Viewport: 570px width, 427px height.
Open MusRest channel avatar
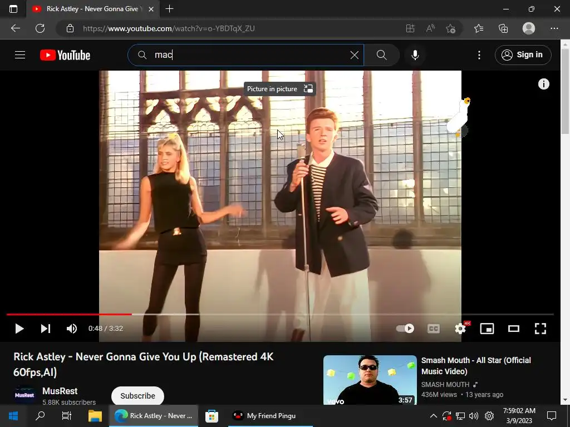pos(24,395)
